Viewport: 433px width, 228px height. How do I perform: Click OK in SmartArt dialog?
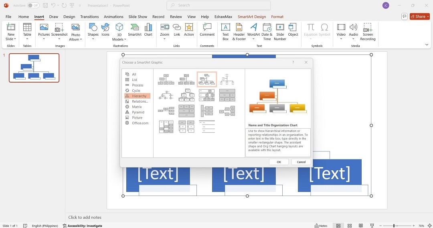click(x=279, y=162)
